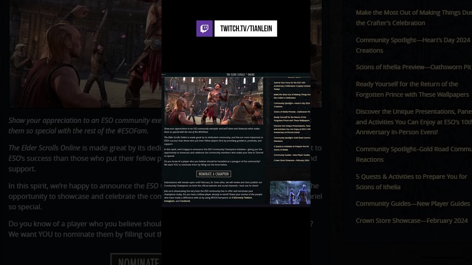Open 'Scions of Ithelia Preview—Oathsworn Pit' link in sharp center page
Screen dimensions: 472x265
(x=292, y=112)
